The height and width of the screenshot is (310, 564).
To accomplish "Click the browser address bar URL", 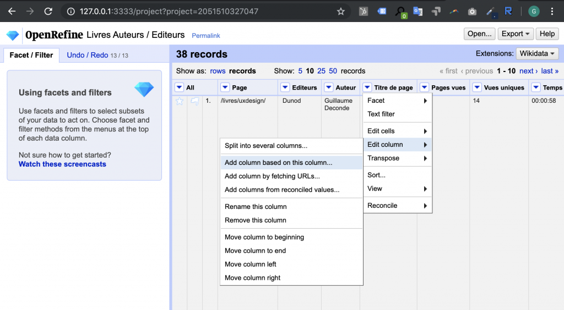I will tap(169, 12).
